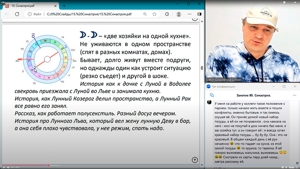Click the Watch later clock icon
The image size is (300, 169).
coord(284,2)
